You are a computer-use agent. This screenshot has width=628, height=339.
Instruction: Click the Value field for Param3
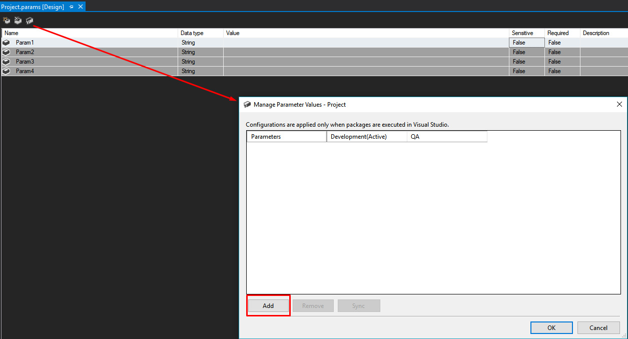(366, 62)
